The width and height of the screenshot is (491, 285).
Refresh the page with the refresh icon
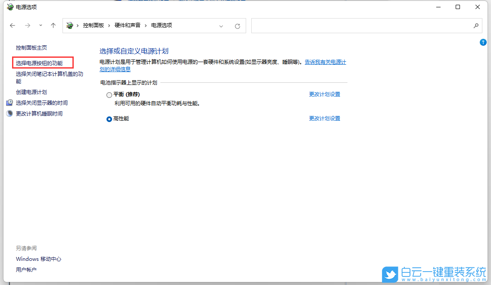238,26
